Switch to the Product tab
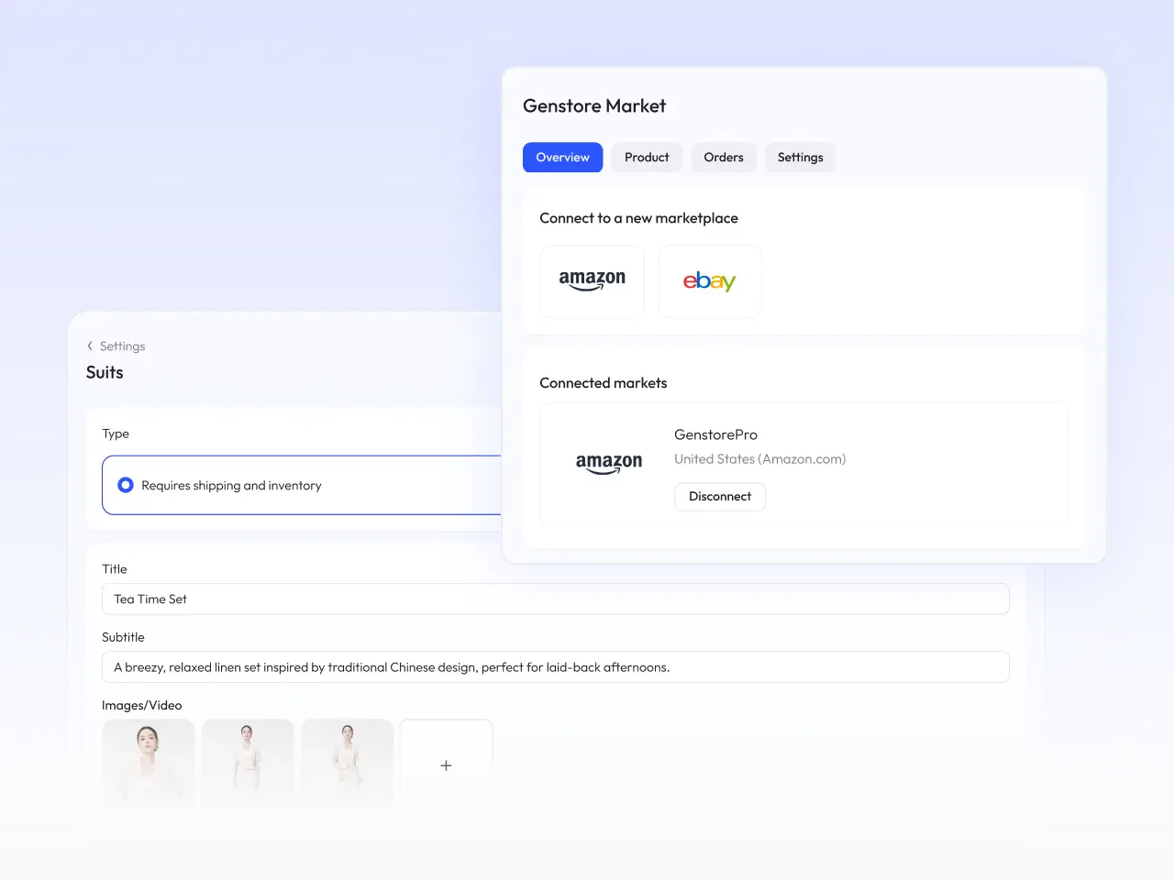Viewport: 1174px width, 880px height. 647,158
